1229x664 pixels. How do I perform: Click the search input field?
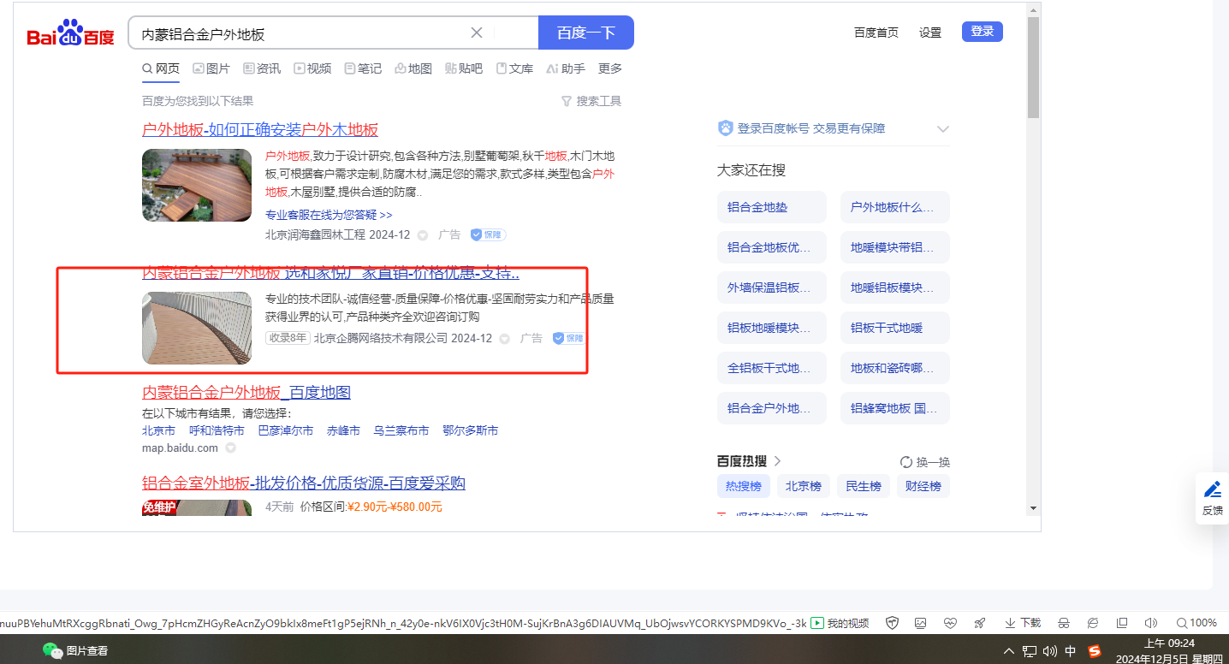(300, 33)
